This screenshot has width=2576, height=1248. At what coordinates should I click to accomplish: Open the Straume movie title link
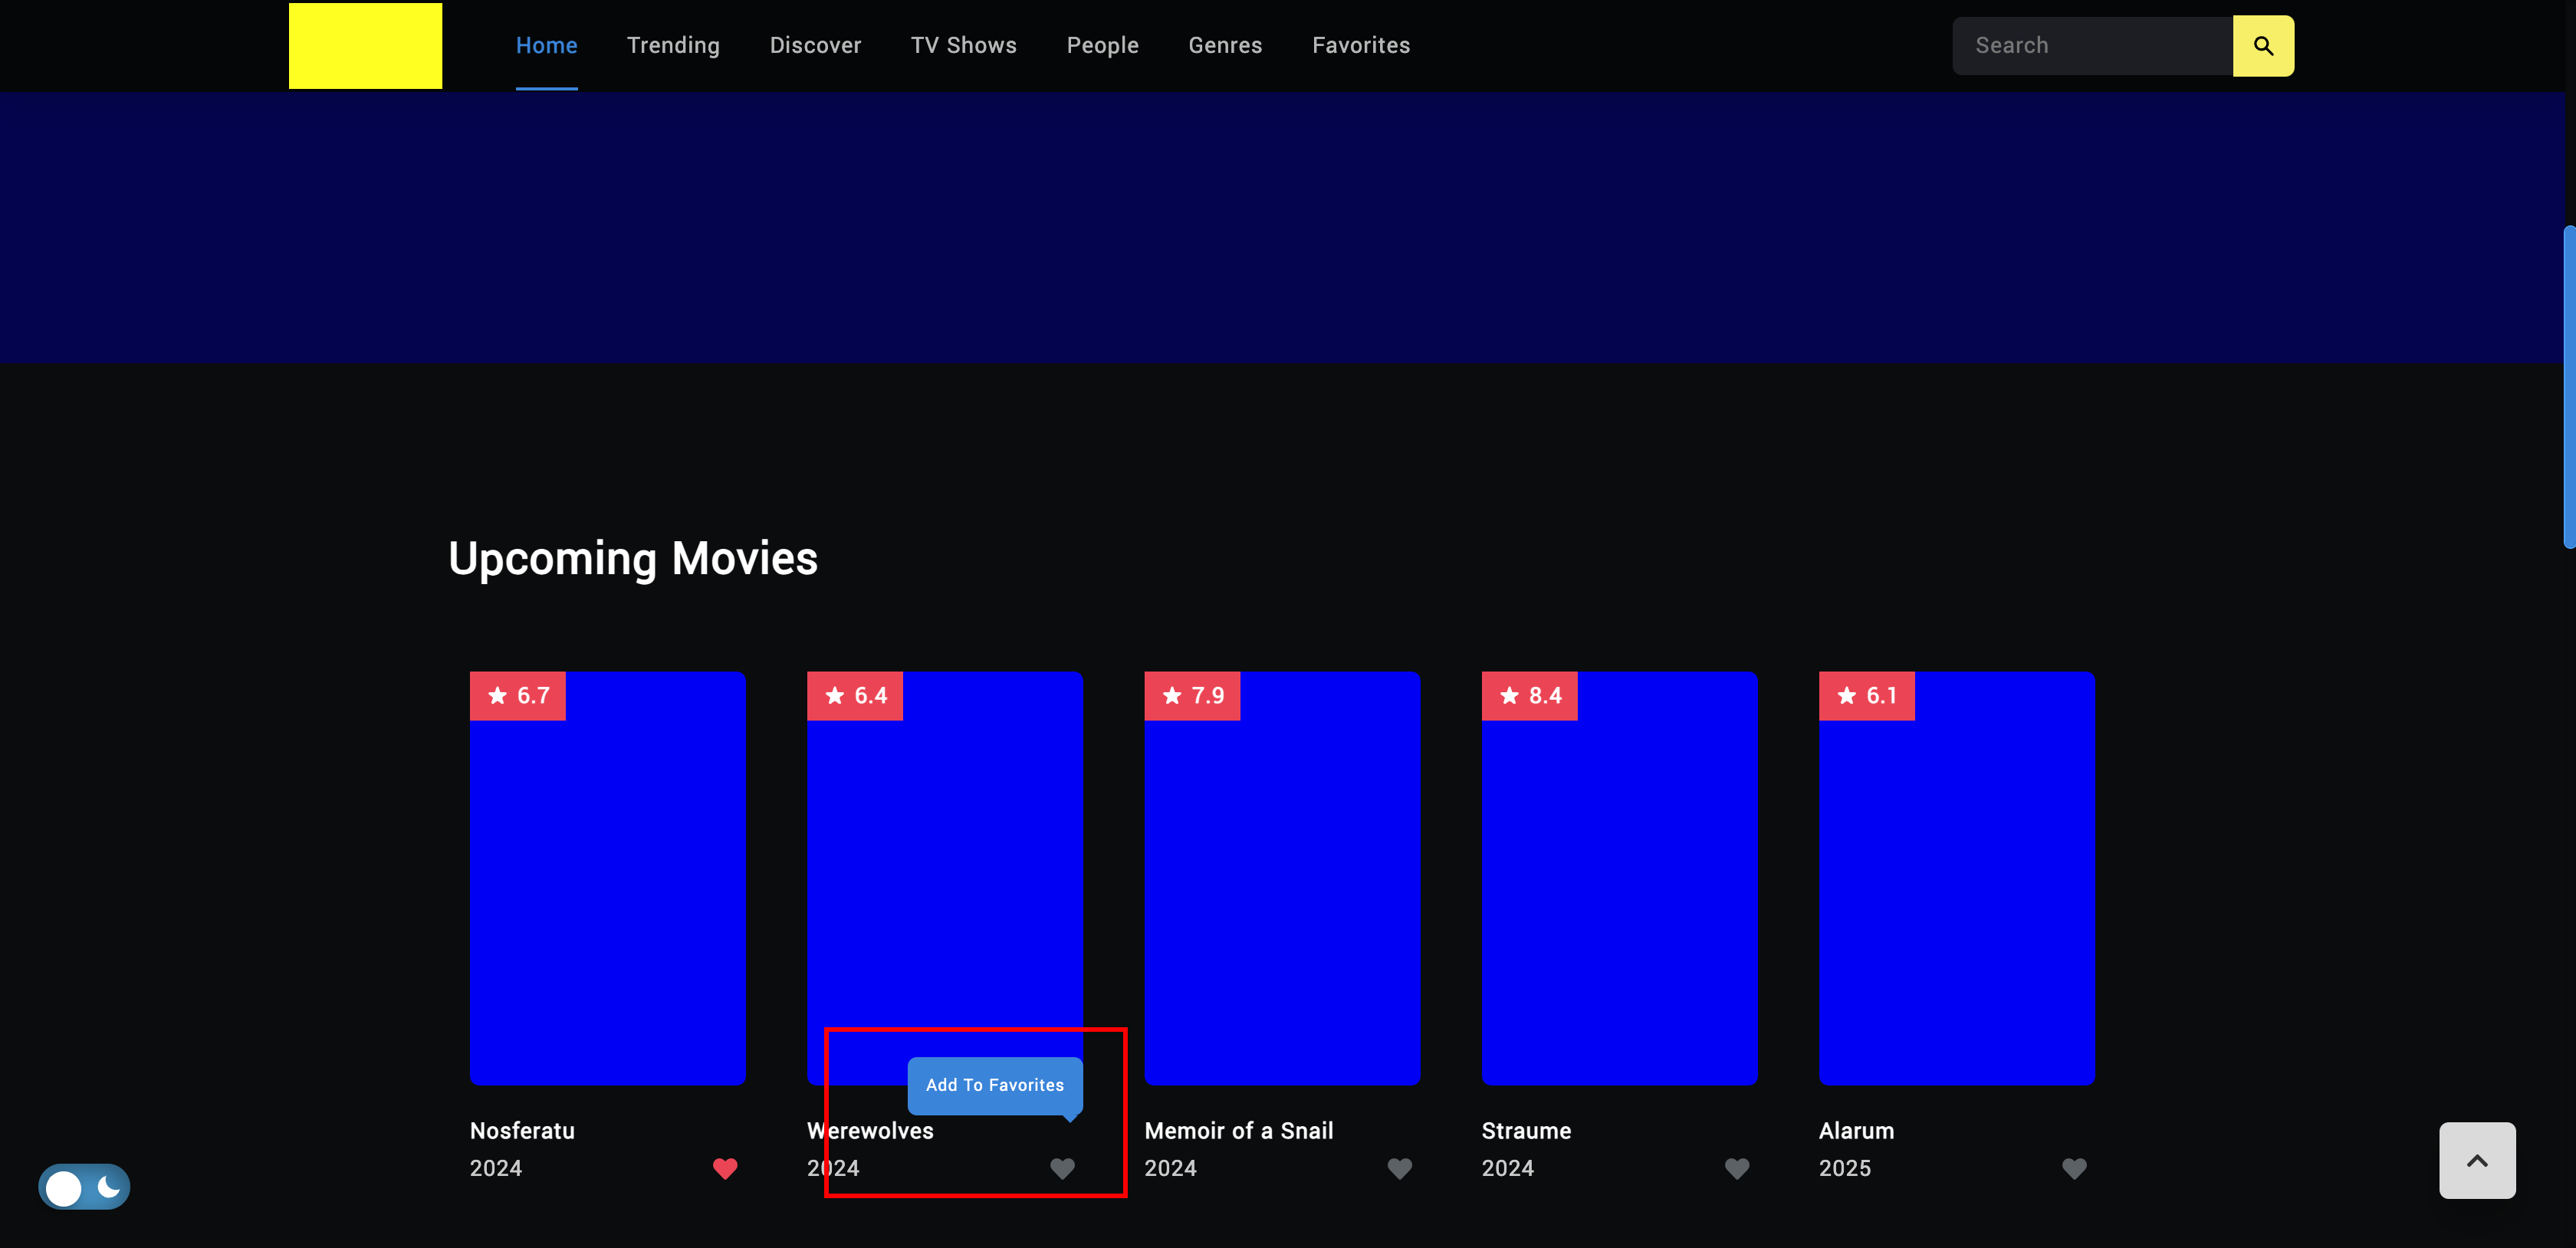[x=1526, y=1131]
